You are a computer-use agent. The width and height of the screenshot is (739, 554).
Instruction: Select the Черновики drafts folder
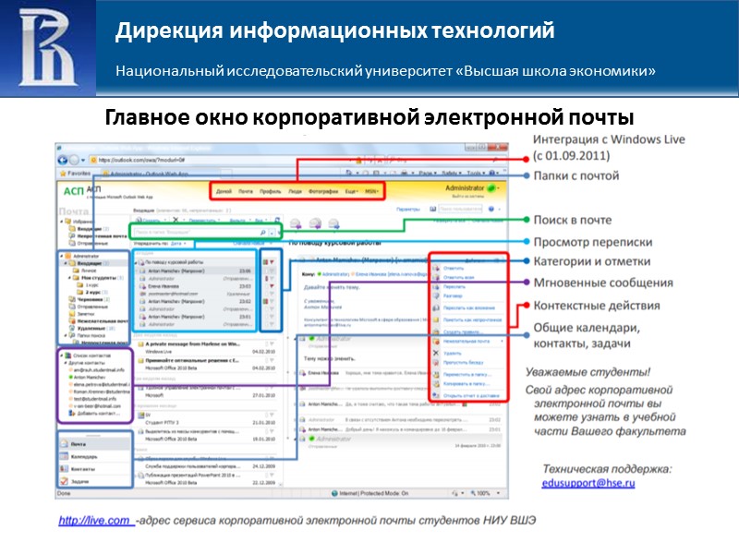coord(90,299)
